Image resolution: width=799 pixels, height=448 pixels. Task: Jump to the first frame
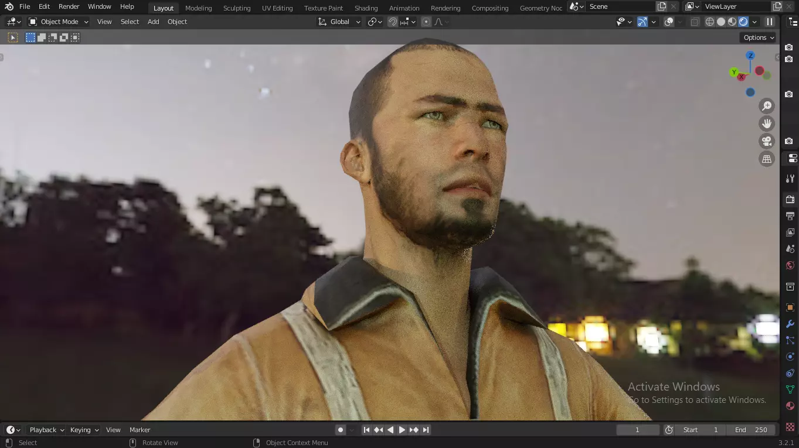[x=366, y=430]
